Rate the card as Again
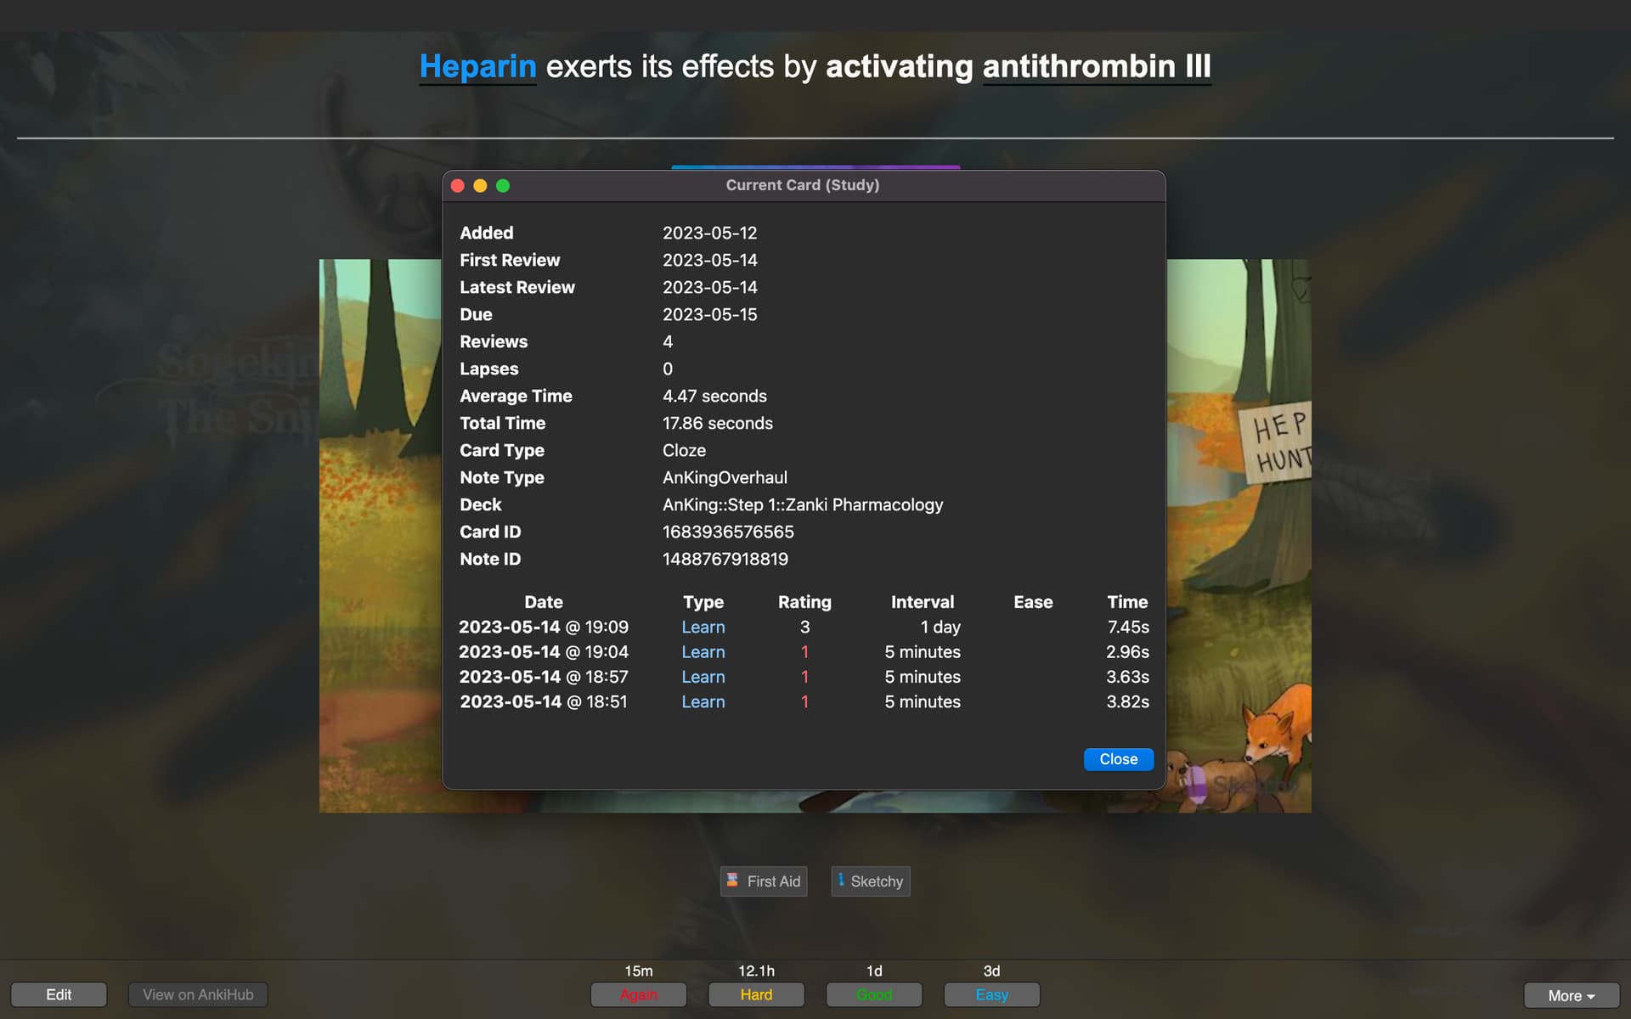 (638, 994)
